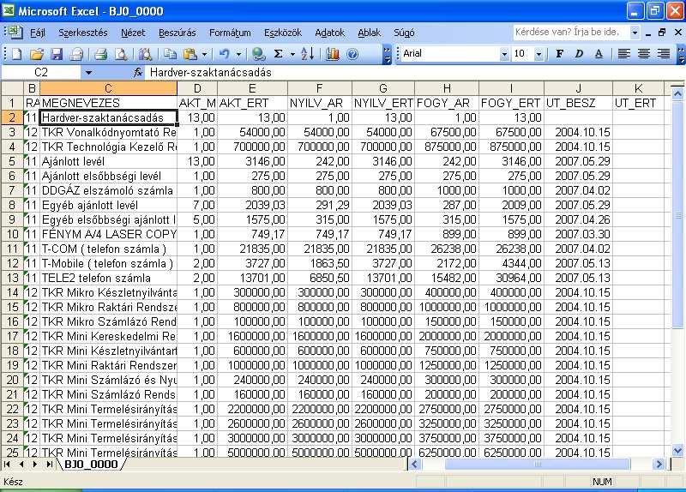
Task: Click horizontal scrollbar left arrow
Action: [x=415, y=464]
